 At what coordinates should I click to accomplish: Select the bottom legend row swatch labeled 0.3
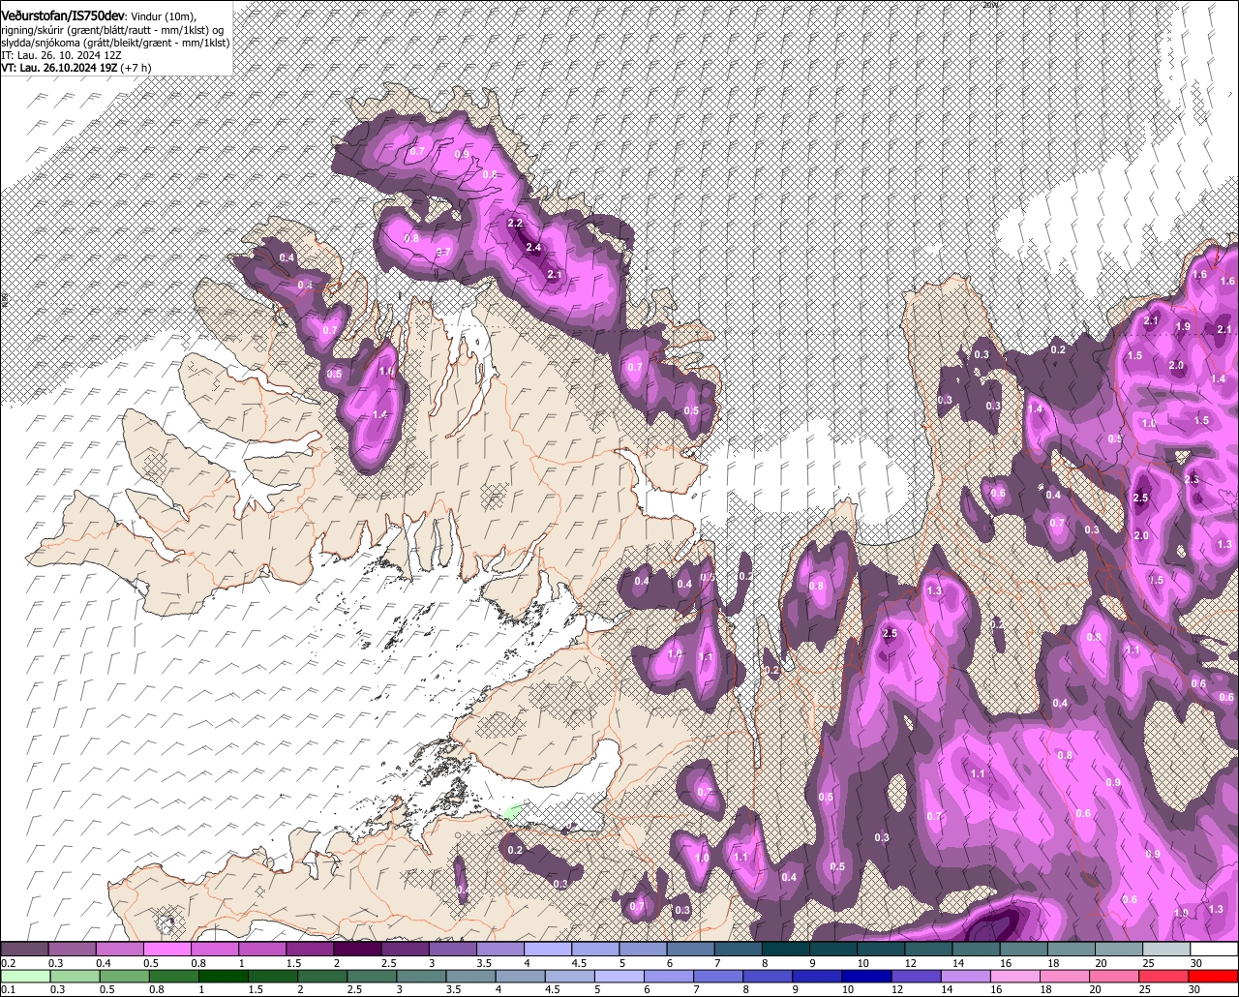tap(75, 976)
